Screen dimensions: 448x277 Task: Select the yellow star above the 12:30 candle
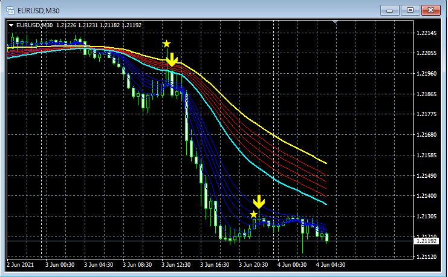click(x=167, y=44)
